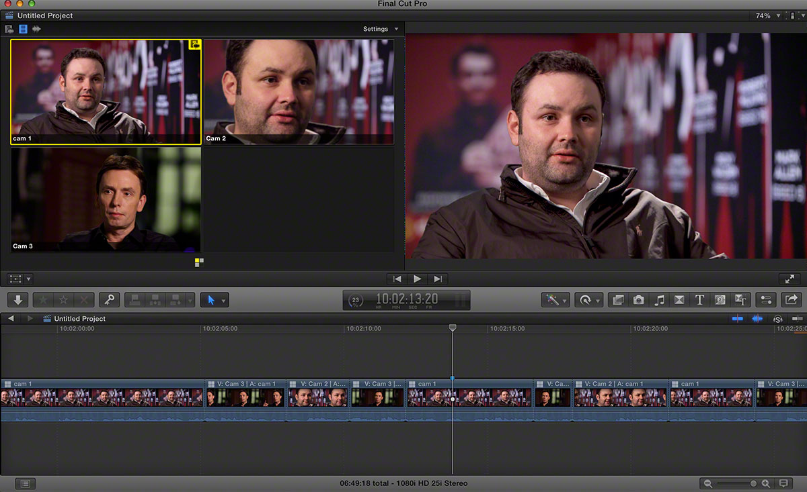Toggle solo selected items button
807x492 pixels.
coord(778,319)
